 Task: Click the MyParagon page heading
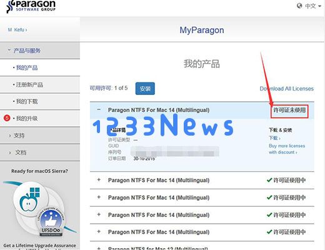(x=202, y=30)
